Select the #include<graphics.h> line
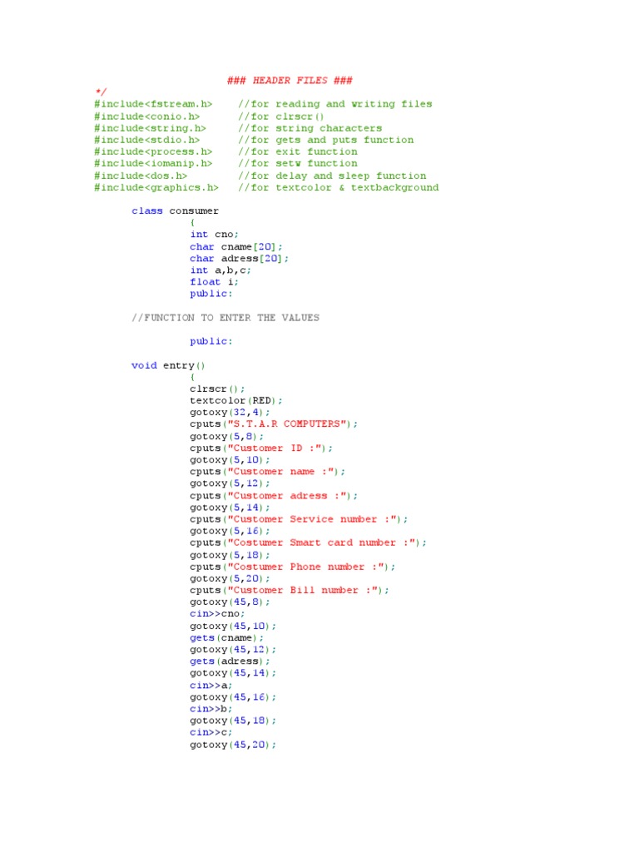639x852 pixels. point(156,187)
